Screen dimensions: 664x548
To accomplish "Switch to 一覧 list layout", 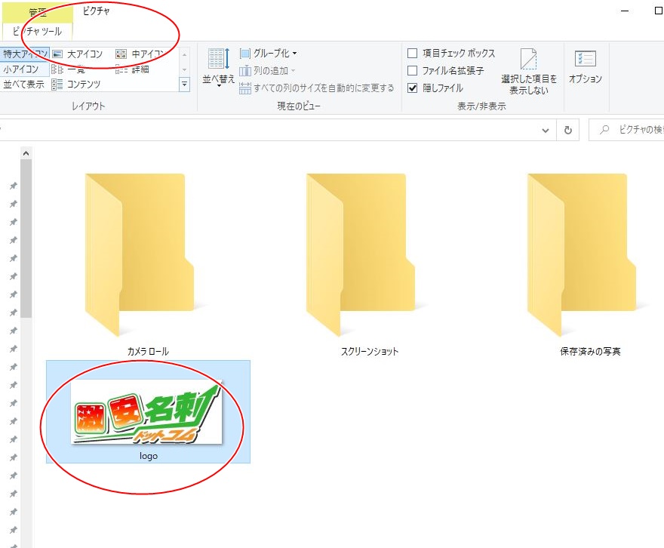I will (68, 69).
